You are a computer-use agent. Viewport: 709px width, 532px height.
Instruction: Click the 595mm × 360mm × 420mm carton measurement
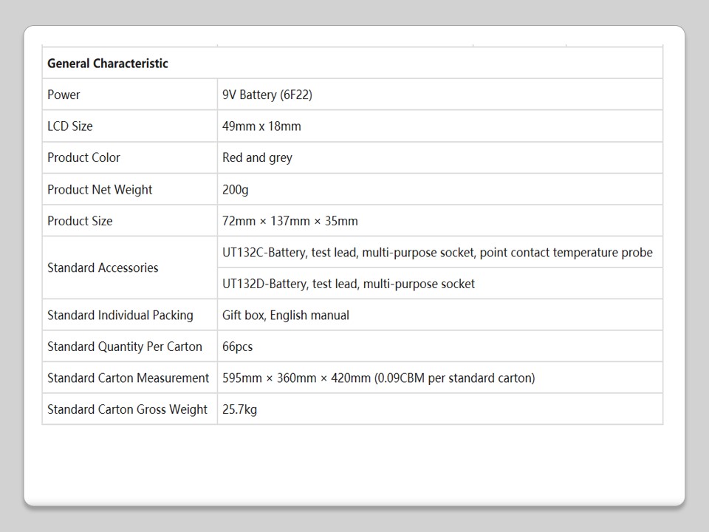378,378
